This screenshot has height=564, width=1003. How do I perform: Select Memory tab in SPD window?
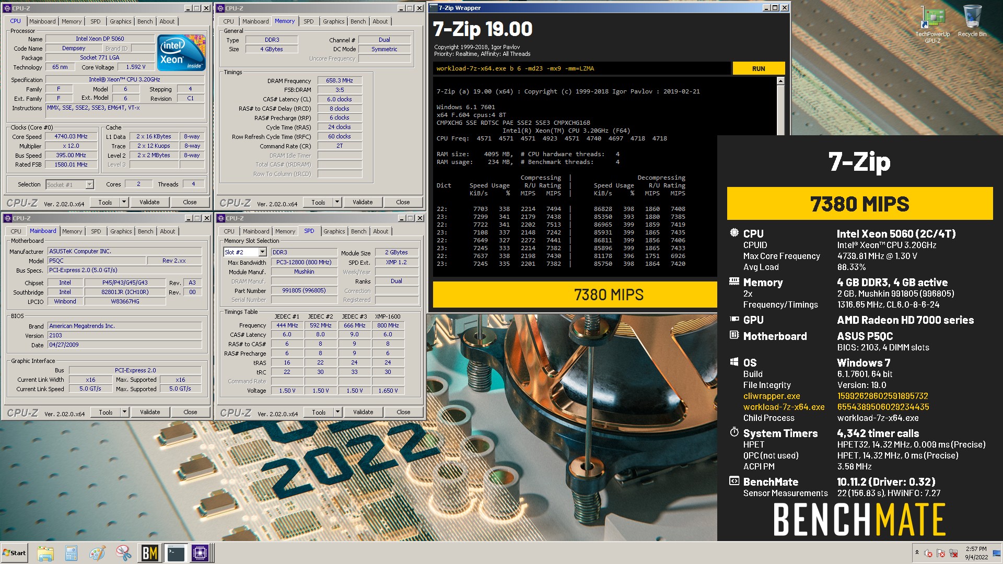[x=285, y=231]
